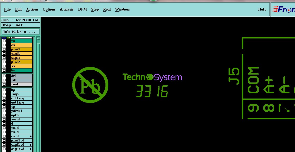The image size is (295, 152).
Task: Select the ldi layer name
Action: click(21, 80)
